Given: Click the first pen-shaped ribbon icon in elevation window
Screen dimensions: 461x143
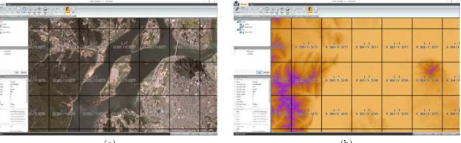Looking at the screenshot, I should click(x=237, y=10).
